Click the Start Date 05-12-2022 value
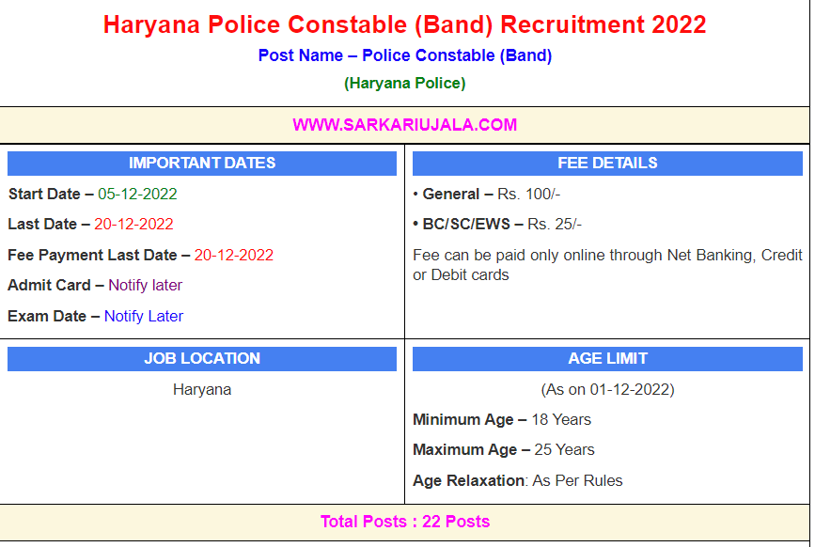815x547 pixels. tap(137, 195)
